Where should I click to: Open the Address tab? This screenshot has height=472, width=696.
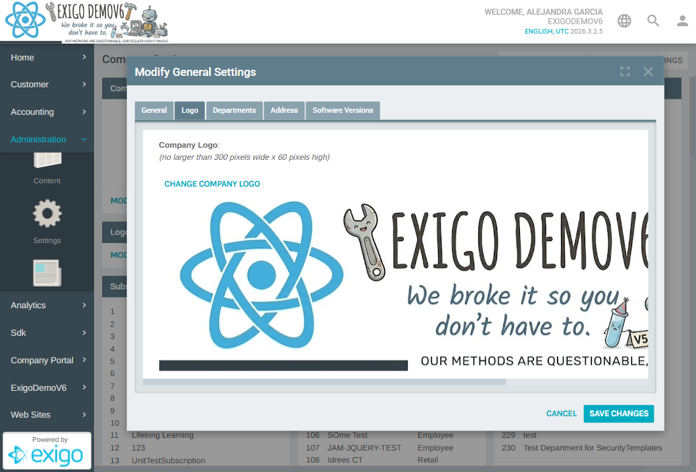284,111
